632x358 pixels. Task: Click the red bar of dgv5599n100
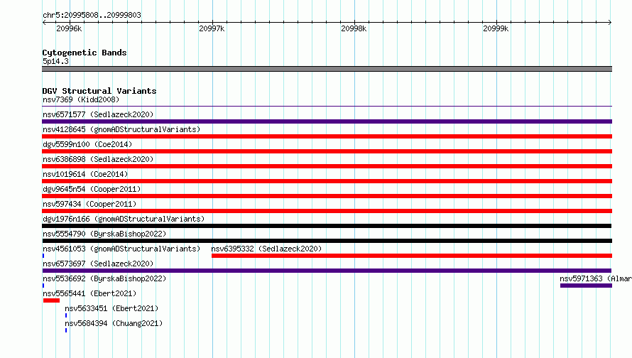point(327,151)
